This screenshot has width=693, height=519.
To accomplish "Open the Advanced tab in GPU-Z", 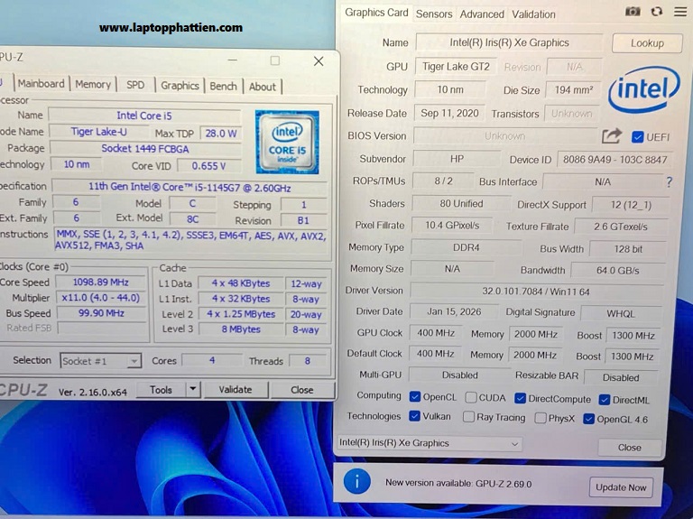I will pos(482,14).
